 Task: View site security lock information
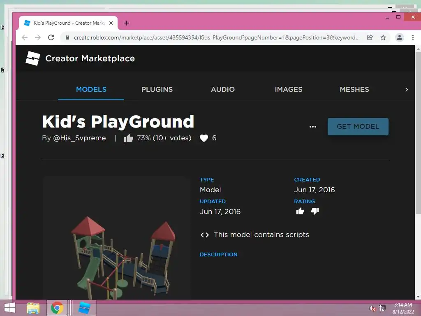click(x=67, y=37)
